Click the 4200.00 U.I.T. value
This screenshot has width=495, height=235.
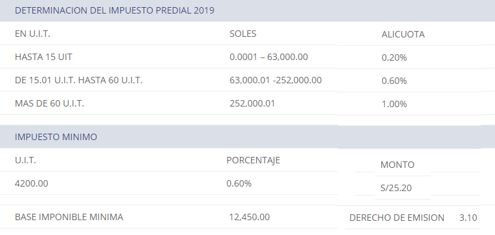click(32, 183)
